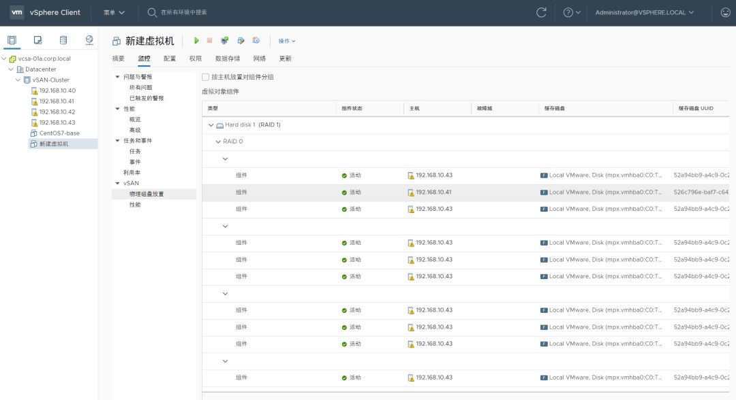Switch to the 网络 tab

tap(260, 59)
